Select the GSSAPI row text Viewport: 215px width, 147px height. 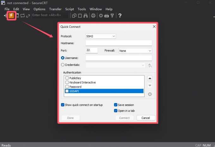coord(74,91)
